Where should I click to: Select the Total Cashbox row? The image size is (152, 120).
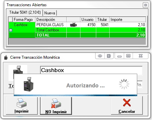pos(77,30)
